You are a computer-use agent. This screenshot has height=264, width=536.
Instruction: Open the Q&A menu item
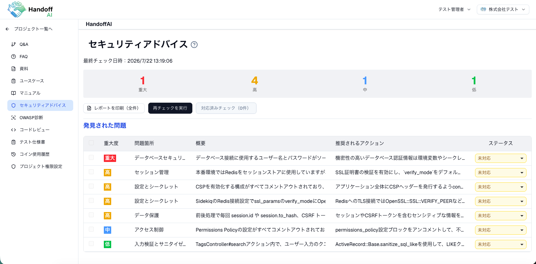click(x=40, y=44)
